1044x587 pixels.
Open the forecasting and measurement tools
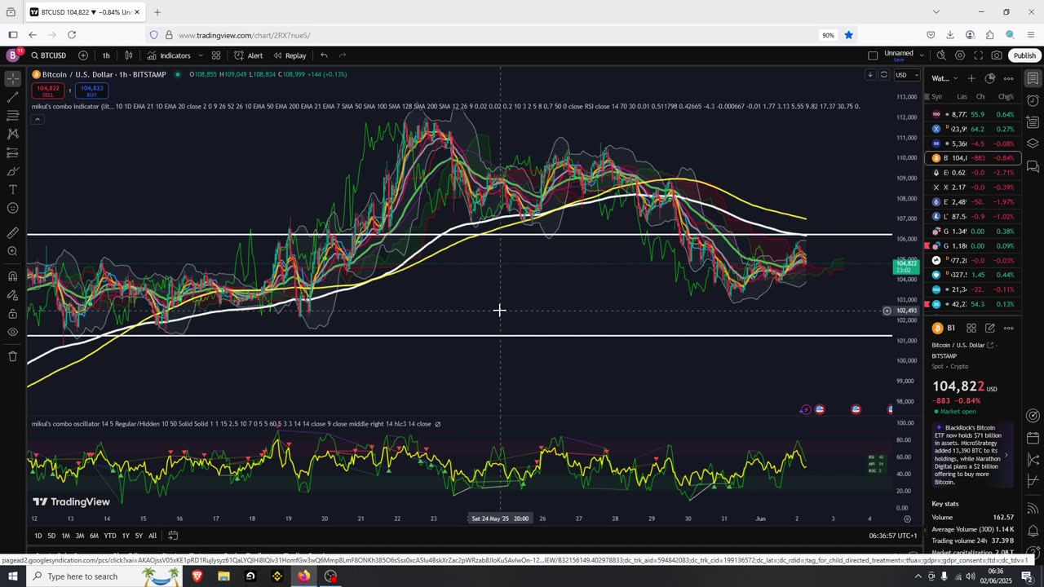13,152
